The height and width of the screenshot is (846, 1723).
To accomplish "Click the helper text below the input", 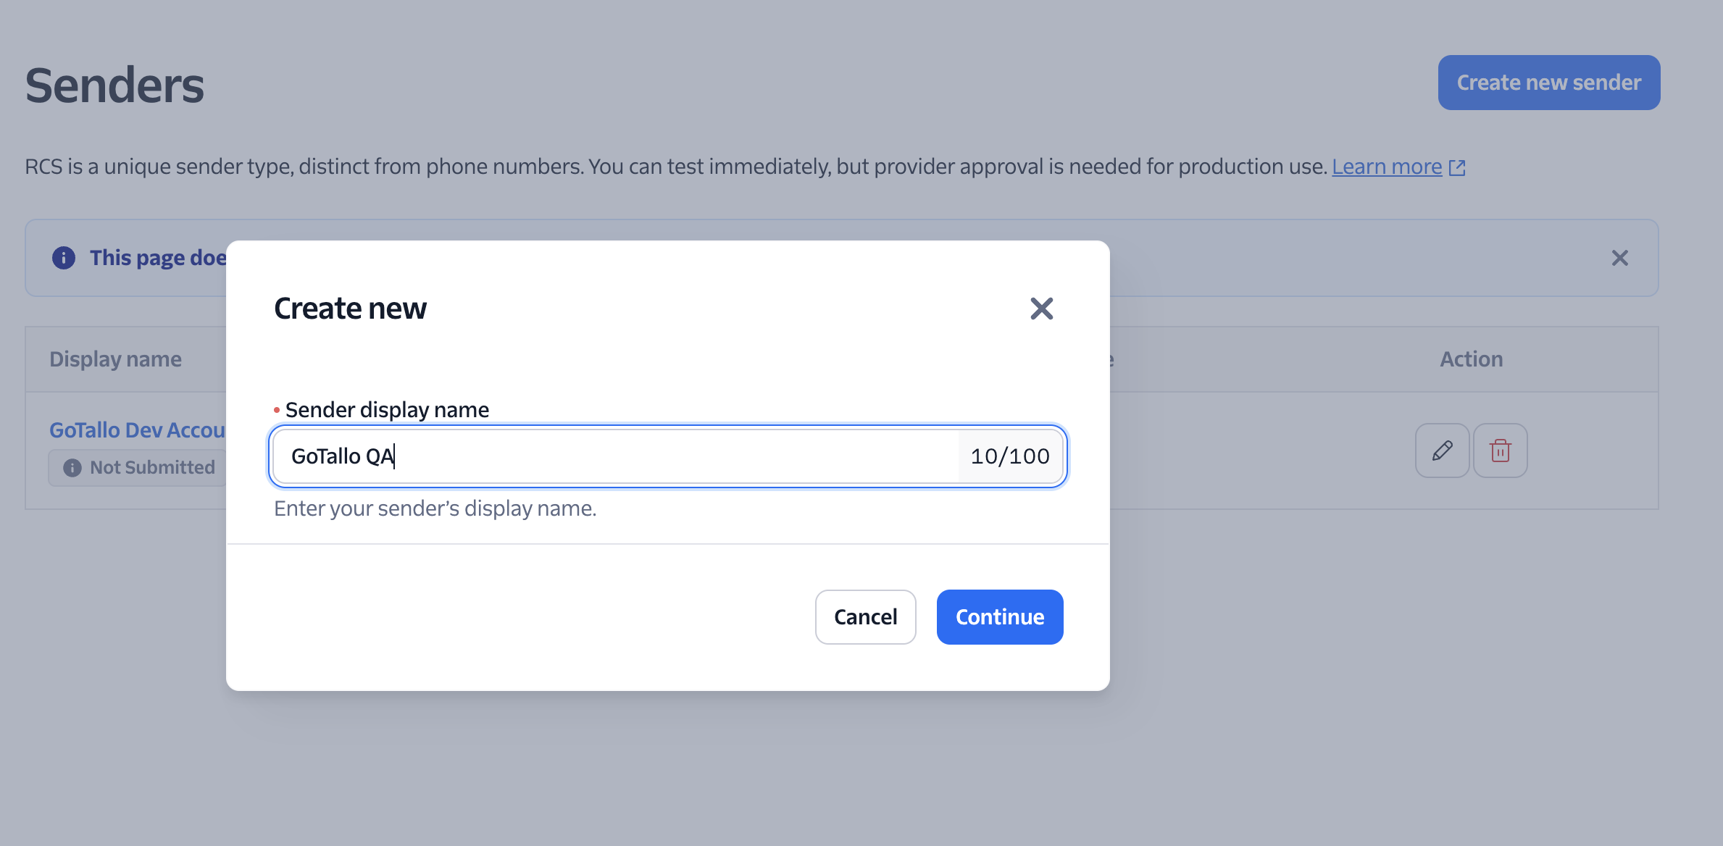I will tap(435, 508).
